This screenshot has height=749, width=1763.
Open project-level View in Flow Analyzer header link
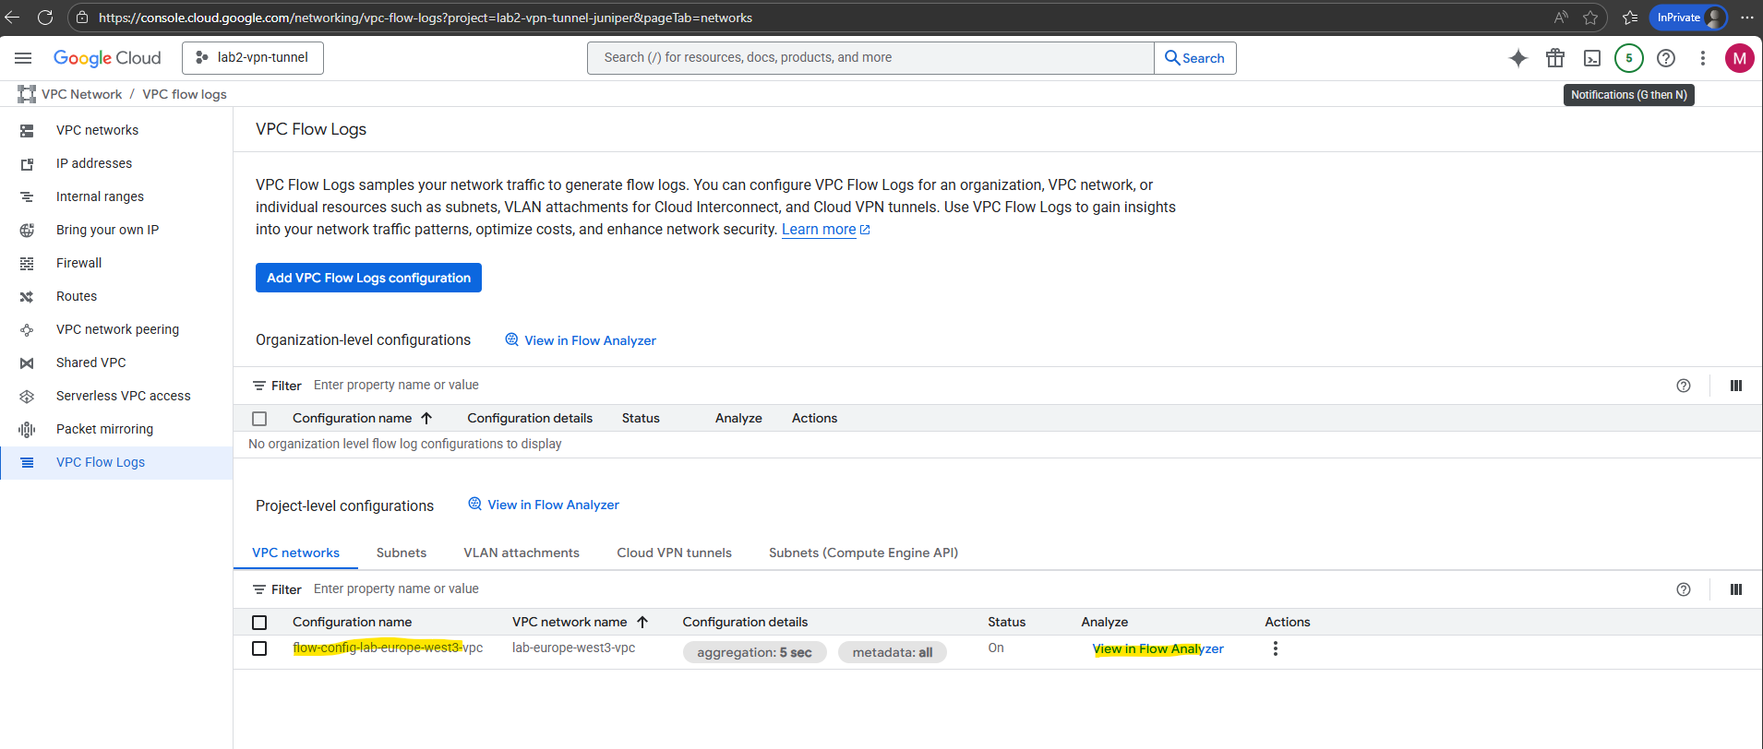point(544,505)
